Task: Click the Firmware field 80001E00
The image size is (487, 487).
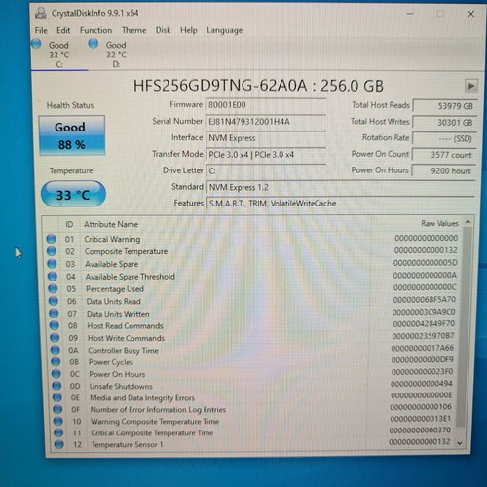Action: click(x=266, y=105)
